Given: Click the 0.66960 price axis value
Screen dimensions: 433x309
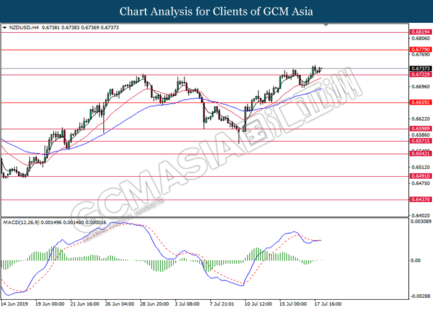Looking at the screenshot, I should coord(421,87).
